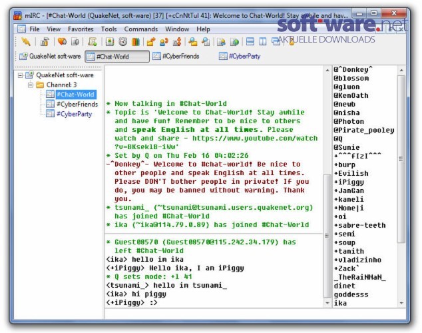Click the chat message input field
Screen dimensions: 422x333
[255, 314]
